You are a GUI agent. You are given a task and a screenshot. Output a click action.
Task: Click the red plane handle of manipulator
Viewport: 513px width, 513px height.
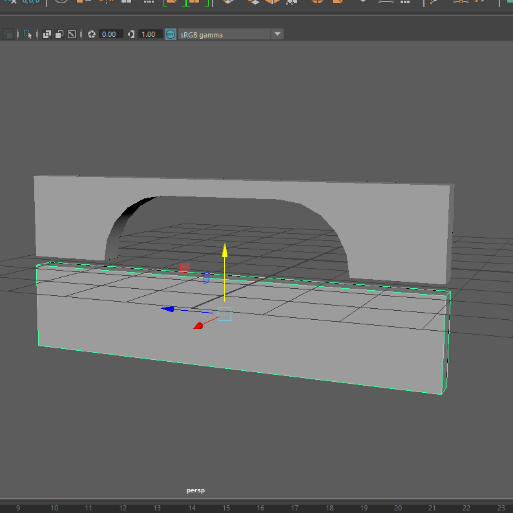coord(185,267)
